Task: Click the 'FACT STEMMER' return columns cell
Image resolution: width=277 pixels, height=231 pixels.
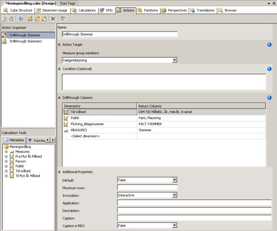Action: coord(201,124)
